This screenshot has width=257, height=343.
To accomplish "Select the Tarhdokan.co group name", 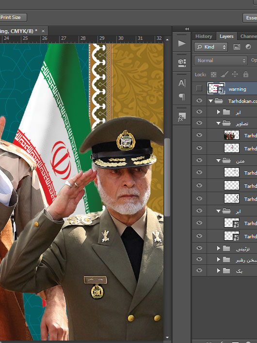I will point(242,101).
